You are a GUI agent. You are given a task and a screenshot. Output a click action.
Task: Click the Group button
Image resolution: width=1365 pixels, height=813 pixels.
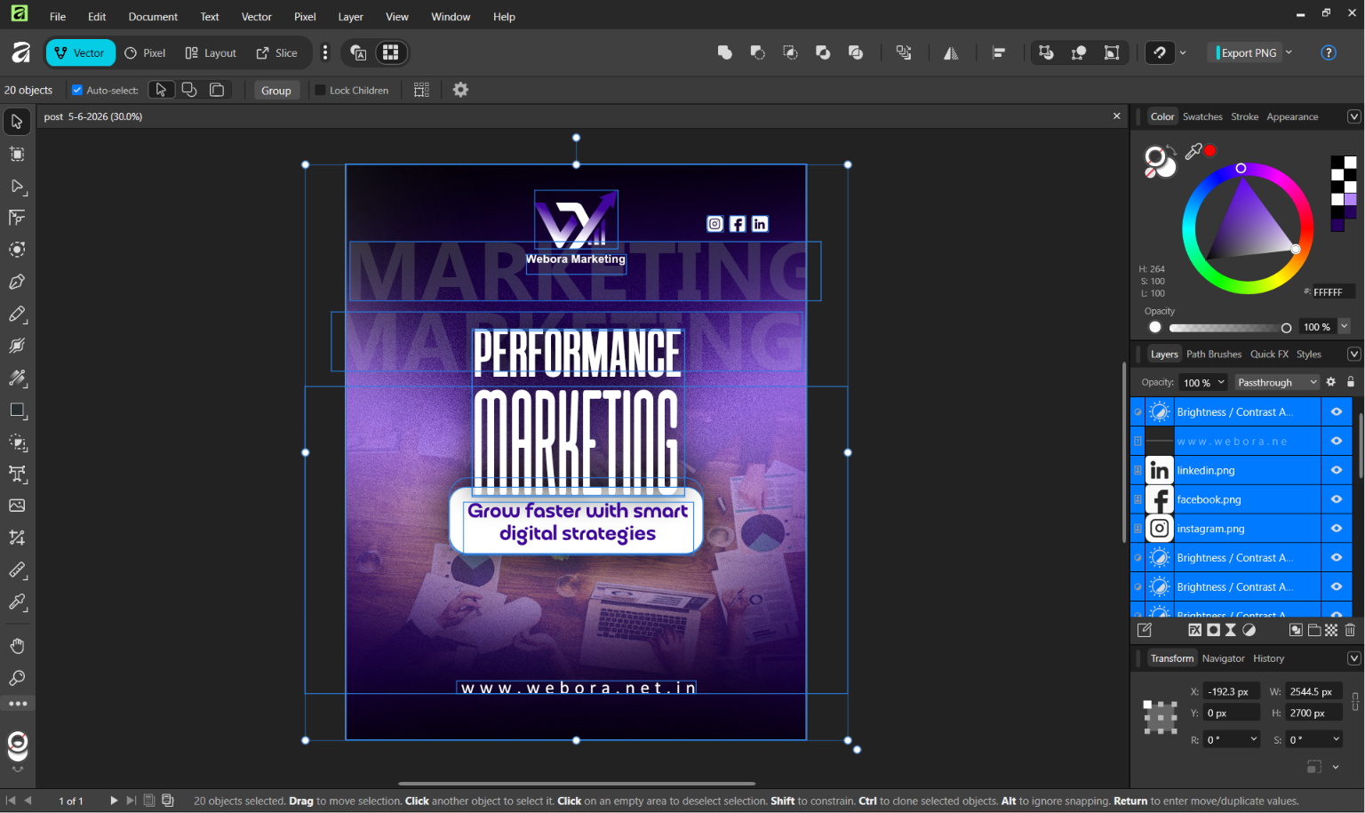click(x=275, y=90)
